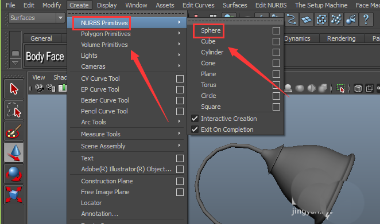The image size is (380, 224).
Task: Create a Locator from menu
Action: (x=91, y=203)
